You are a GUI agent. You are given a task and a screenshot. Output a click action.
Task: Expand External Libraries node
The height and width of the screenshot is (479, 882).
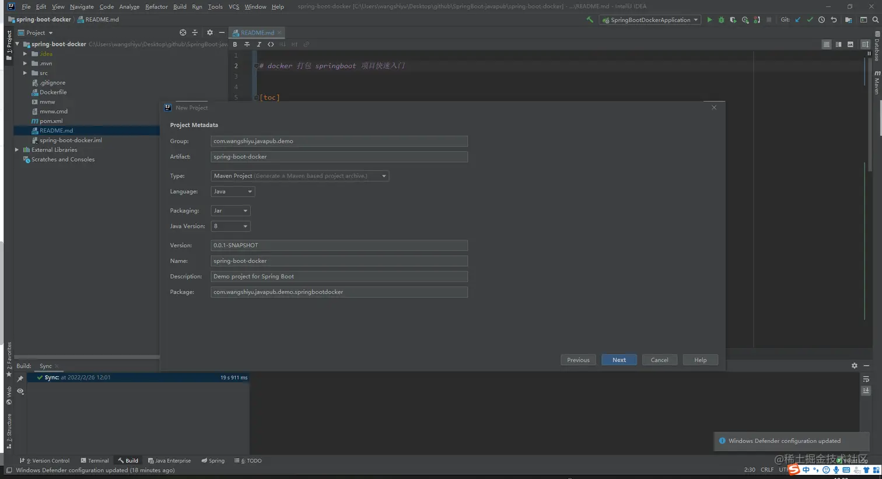pyautogui.click(x=17, y=150)
